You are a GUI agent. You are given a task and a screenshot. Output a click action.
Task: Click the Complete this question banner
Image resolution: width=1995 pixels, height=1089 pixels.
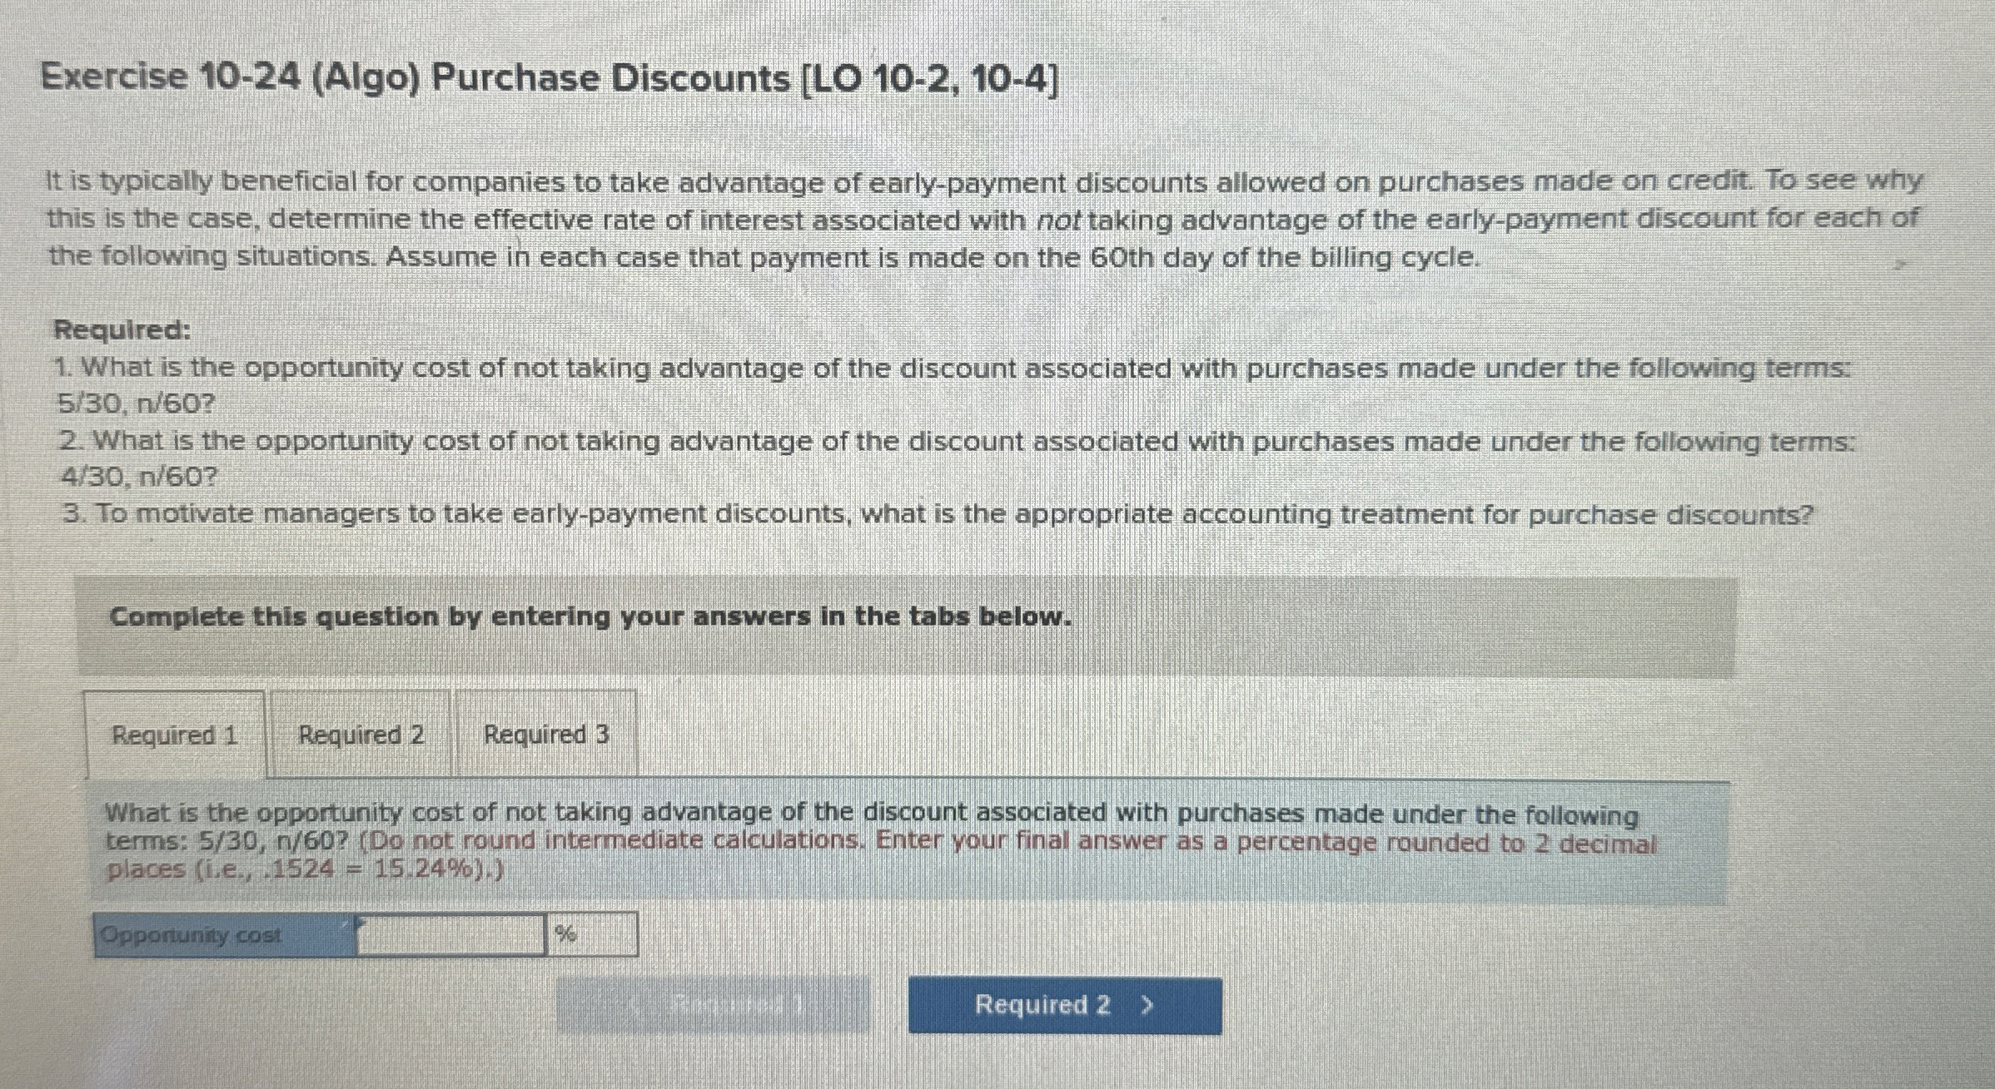591,616
